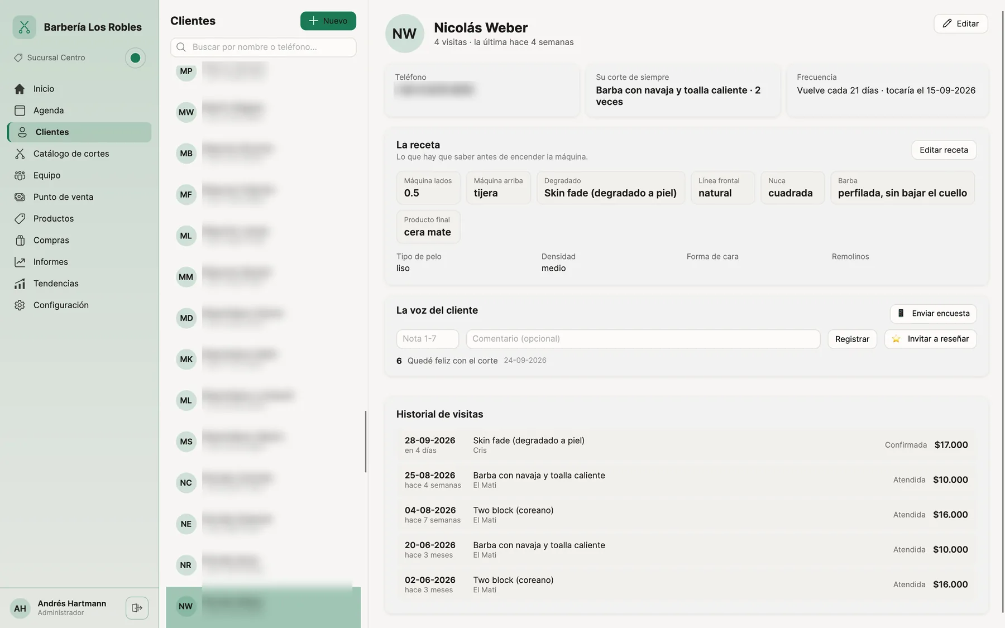Go to Agenda in the sidebar
Screen dimensions: 1005x628
pos(79,111)
